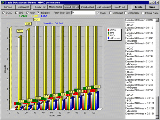Image resolution: width=160 pixels, height=120 pixels.
Task: Enable the ODAC Net checkbox
Action: [110, 13]
